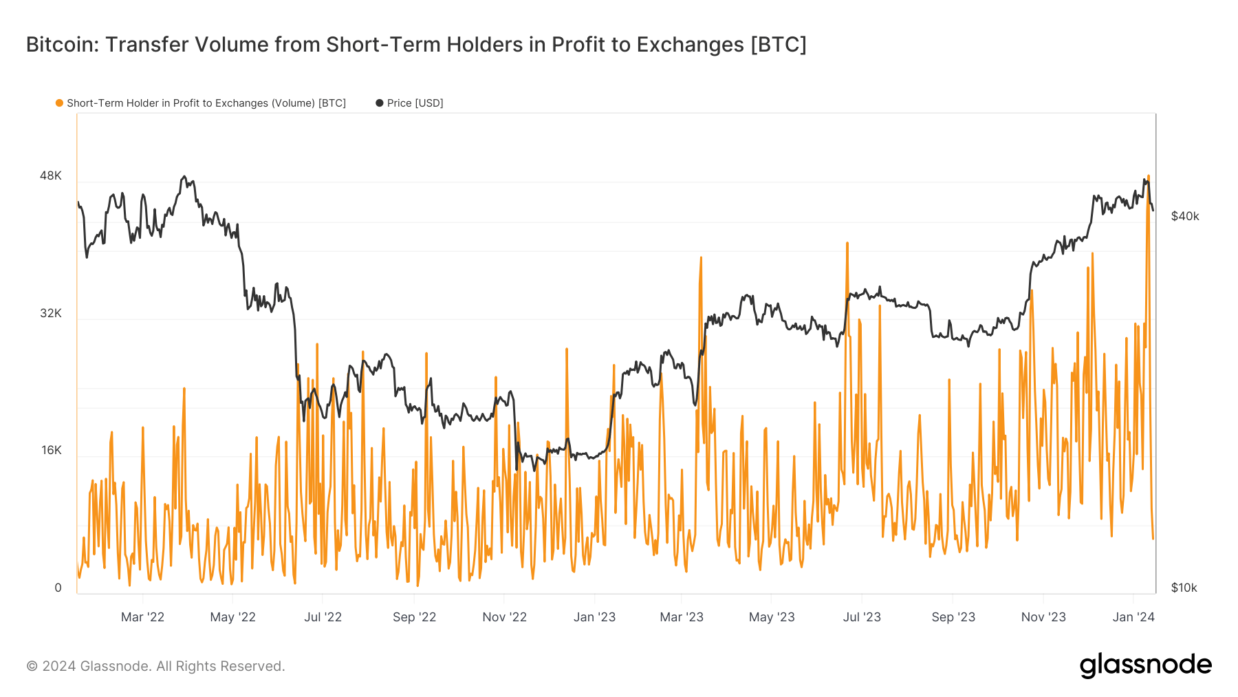
Task: Click the 48K left axis label
Action: coord(51,175)
